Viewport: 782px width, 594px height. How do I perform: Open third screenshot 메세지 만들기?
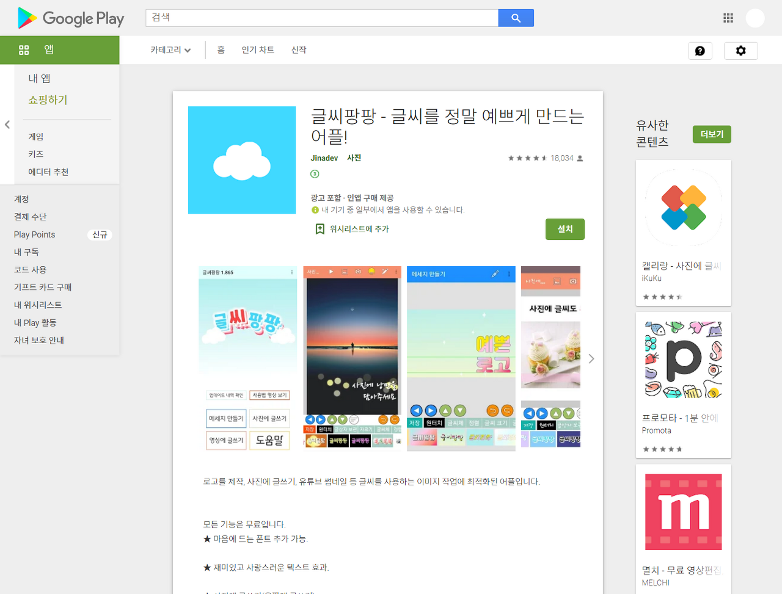[x=461, y=359]
